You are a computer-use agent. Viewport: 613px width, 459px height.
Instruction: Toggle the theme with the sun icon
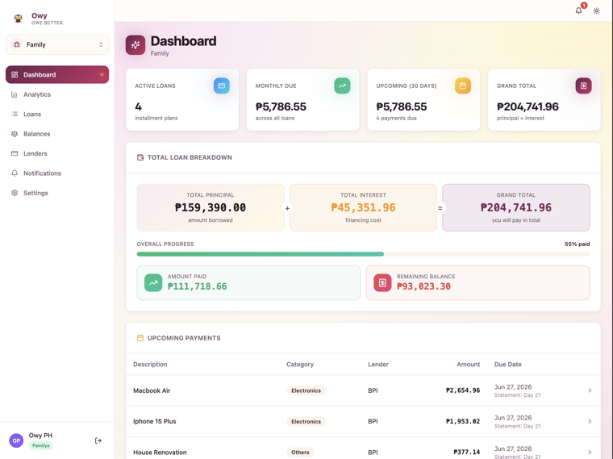596,10
